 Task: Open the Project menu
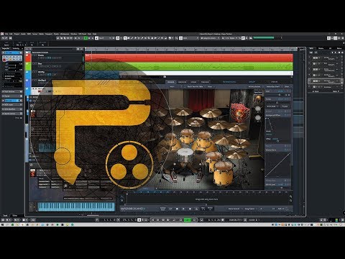click(17, 34)
